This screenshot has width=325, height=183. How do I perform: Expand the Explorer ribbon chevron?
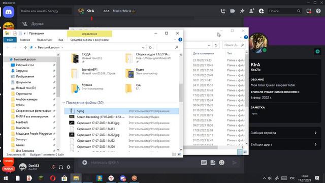175,40
